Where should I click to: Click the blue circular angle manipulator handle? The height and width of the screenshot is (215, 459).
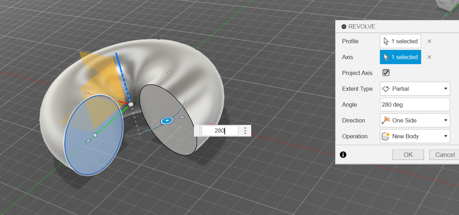pyautogui.click(x=167, y=121)
